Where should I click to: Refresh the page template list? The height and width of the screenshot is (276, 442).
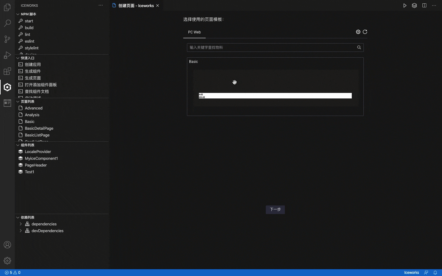(x=365, y=32)
